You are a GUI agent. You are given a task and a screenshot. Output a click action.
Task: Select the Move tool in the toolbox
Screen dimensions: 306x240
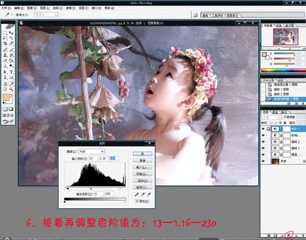(x=11, y=32)
